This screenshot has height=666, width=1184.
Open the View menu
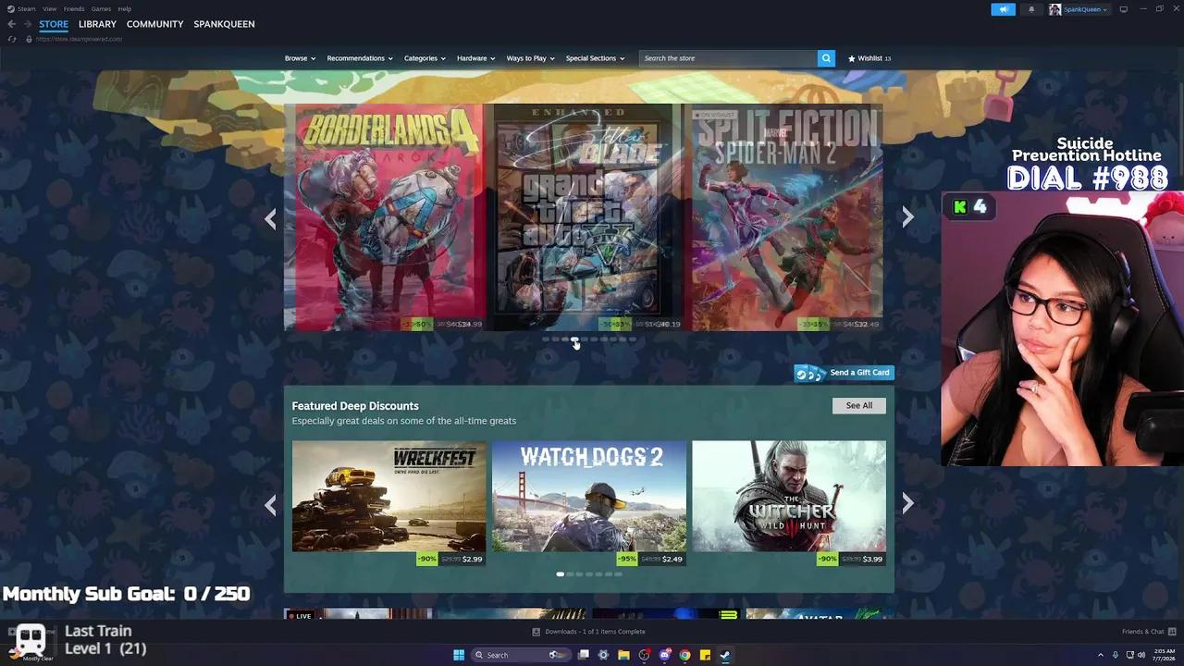[x=49, y=9]
